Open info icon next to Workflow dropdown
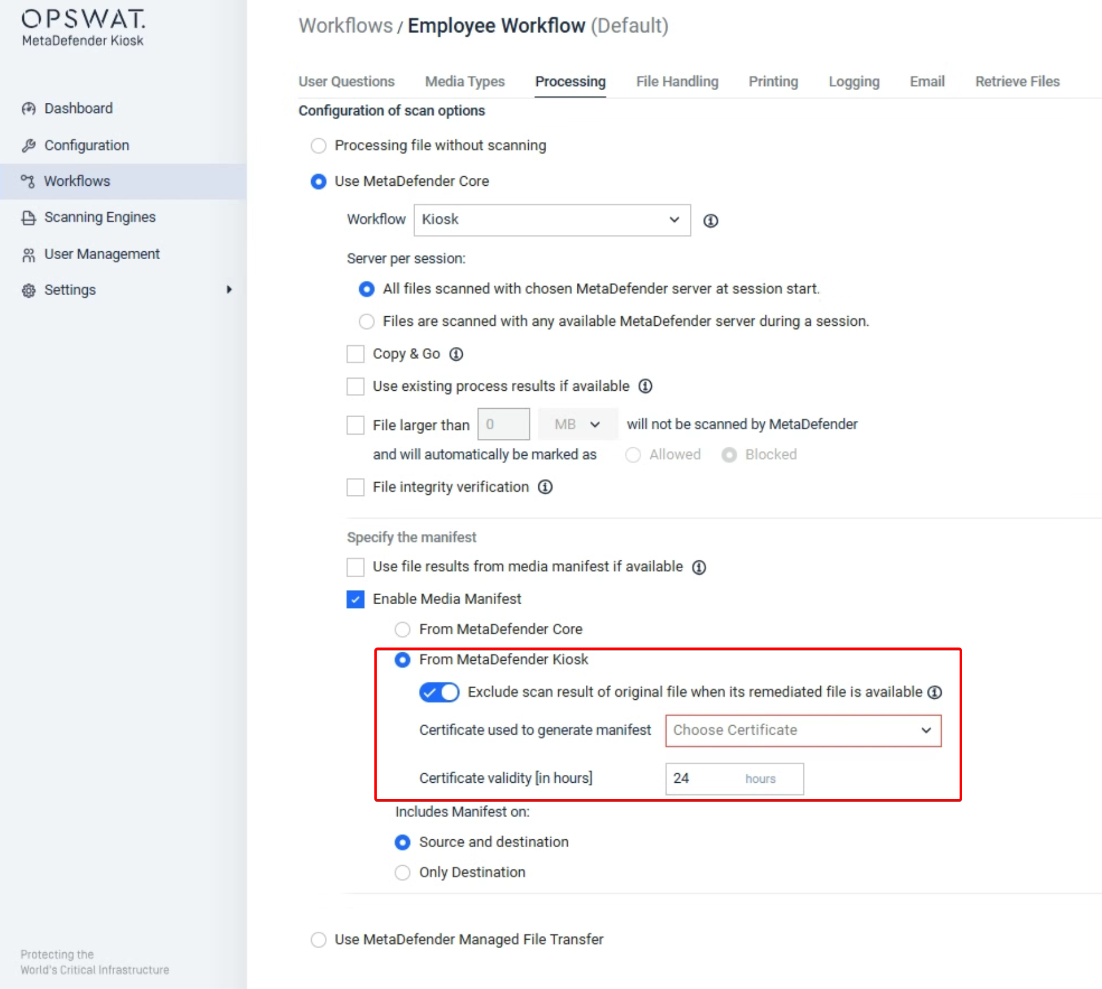Screen dimensions: 1102x989 tap(710, 221)
